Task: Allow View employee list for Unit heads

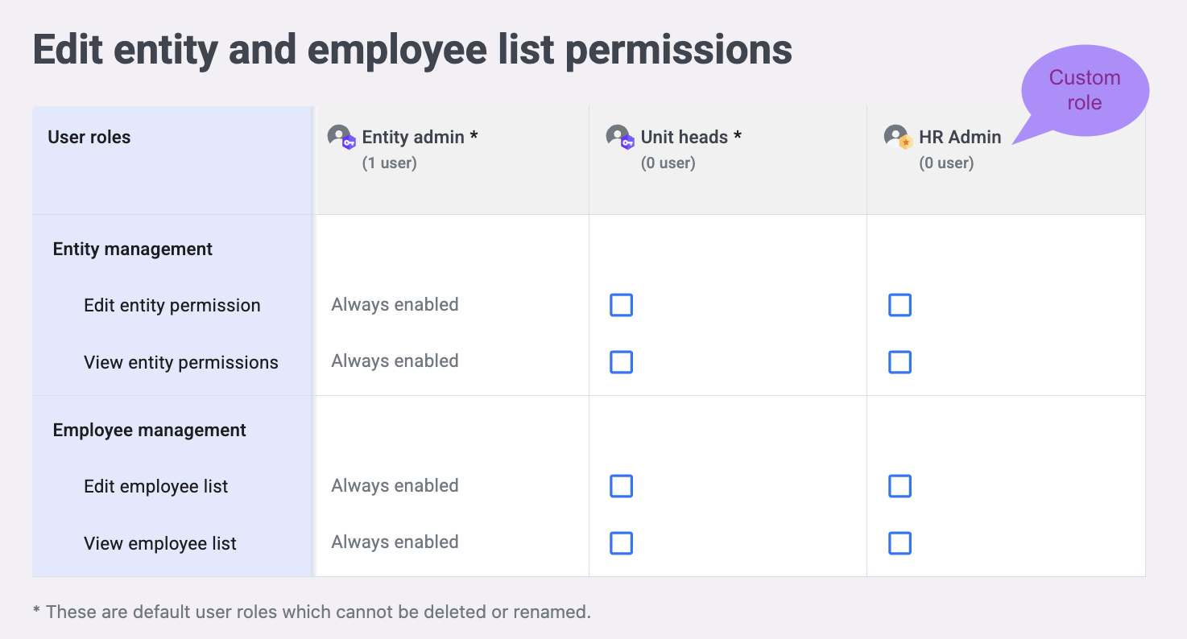Action: (x=621, y=543)
